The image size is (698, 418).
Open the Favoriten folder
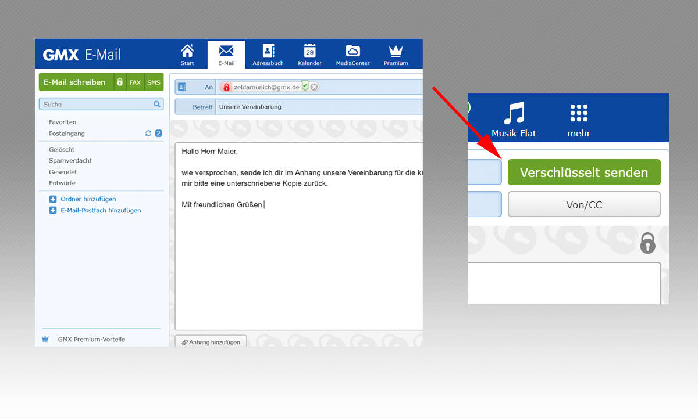click(x=63, y=122)
